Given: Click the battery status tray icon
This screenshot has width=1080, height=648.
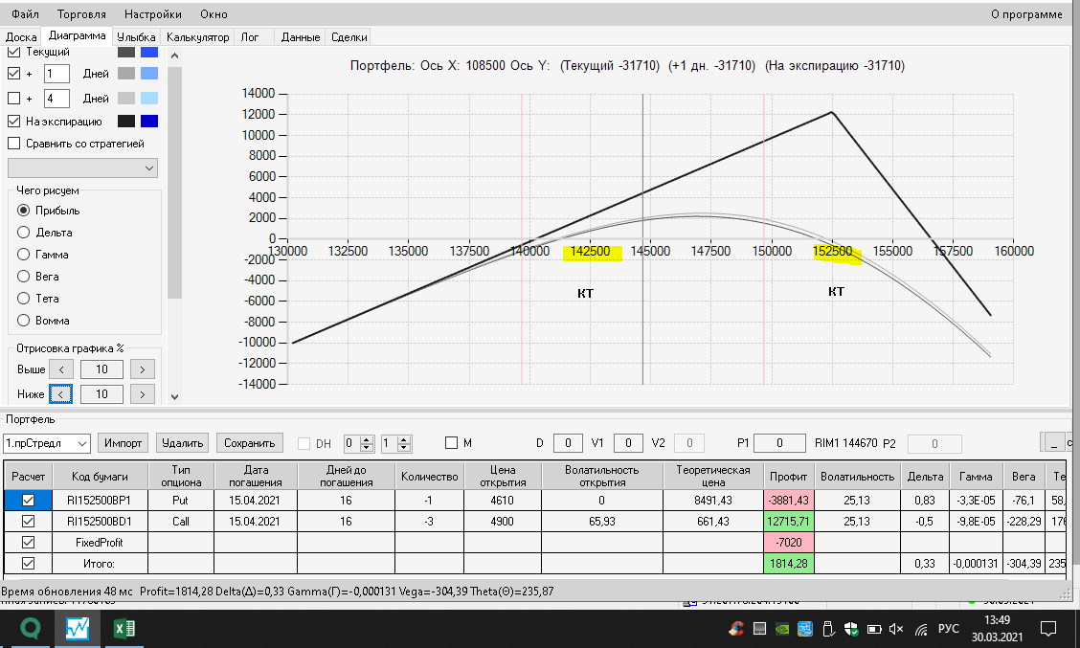Looking at the screenshot, I should pyautogui.click(x=874, y=629).
